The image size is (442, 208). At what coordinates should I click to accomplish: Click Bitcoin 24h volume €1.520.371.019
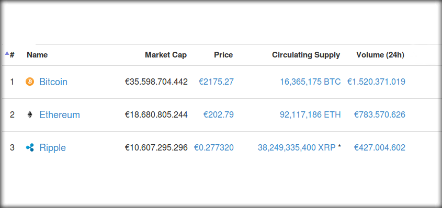click(x=376, y=82)
